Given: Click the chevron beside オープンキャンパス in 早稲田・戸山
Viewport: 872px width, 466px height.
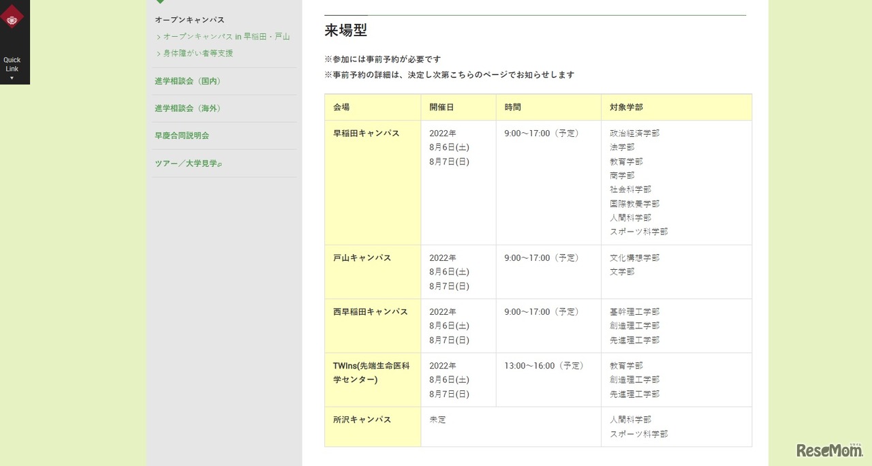Looking at the screenshot, I should [159, 36].
